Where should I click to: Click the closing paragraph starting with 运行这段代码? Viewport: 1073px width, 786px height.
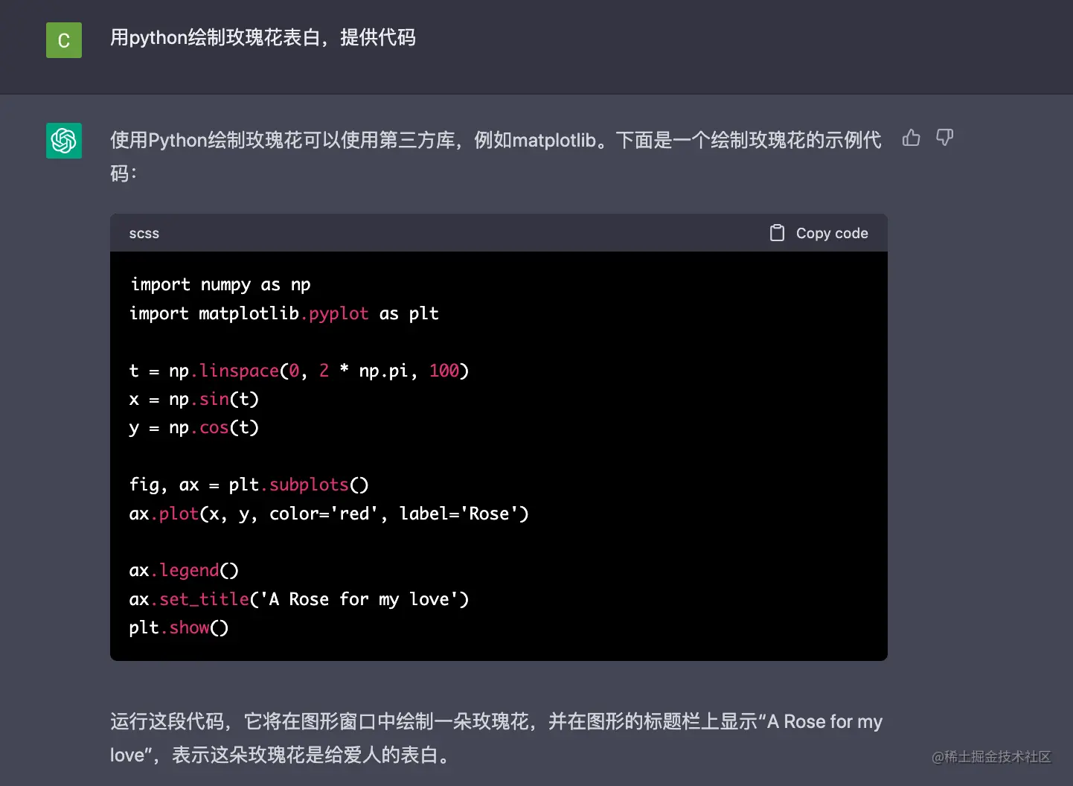coord(496,738)
